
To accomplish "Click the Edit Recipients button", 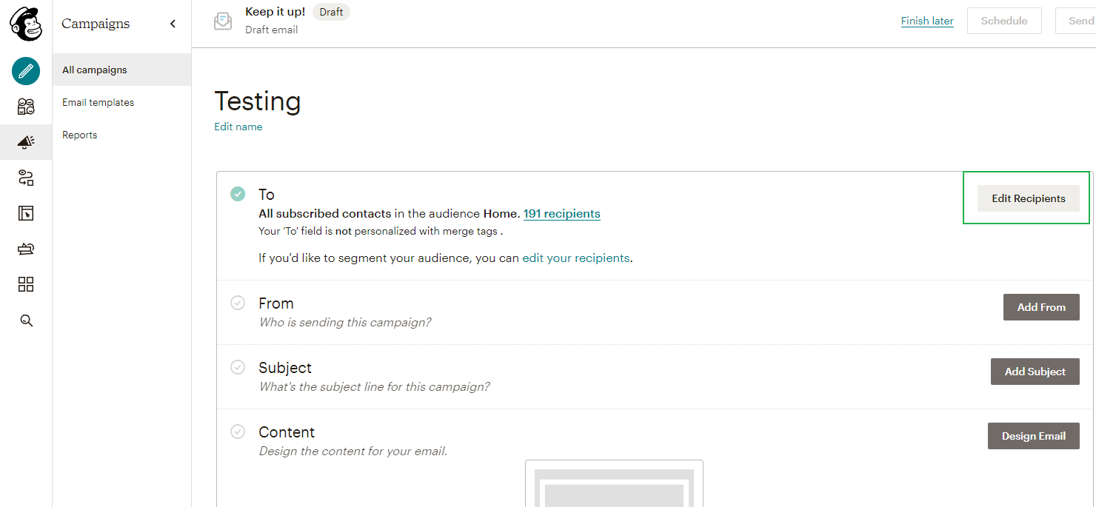I will pyautogui.click(x=1029, y=198).
